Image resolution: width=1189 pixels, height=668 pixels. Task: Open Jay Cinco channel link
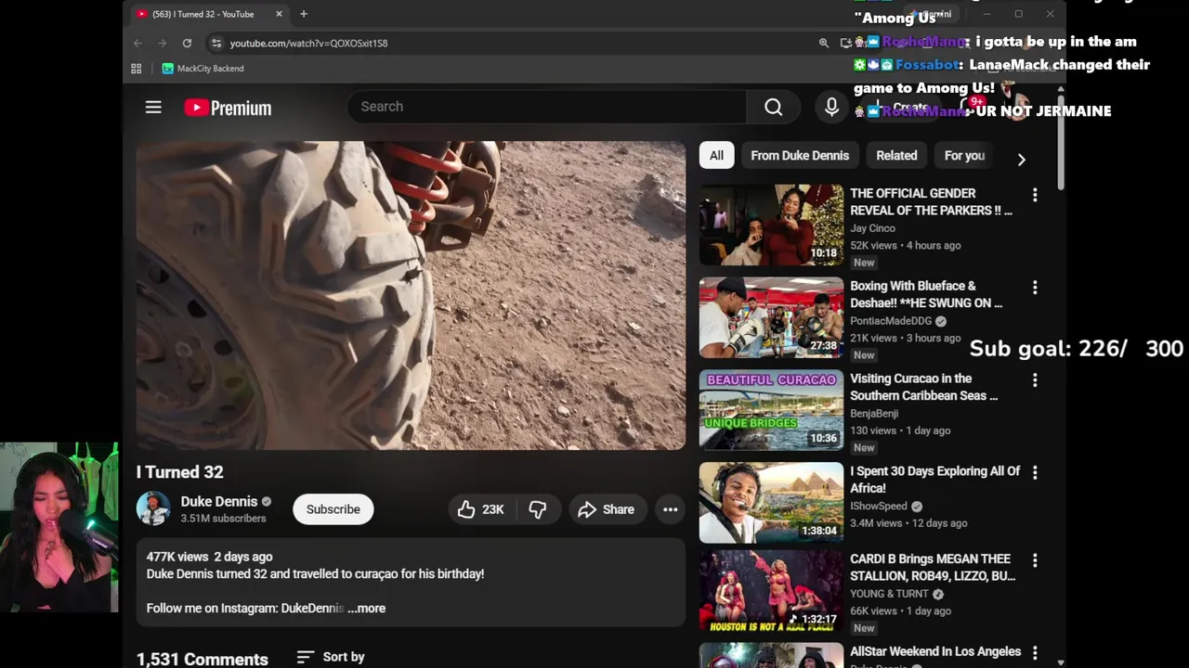pos(872,228)
